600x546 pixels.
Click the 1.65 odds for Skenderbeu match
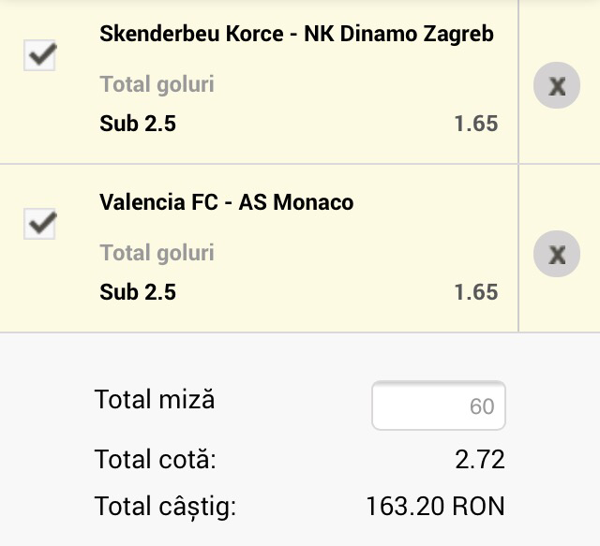click(475, 124)
